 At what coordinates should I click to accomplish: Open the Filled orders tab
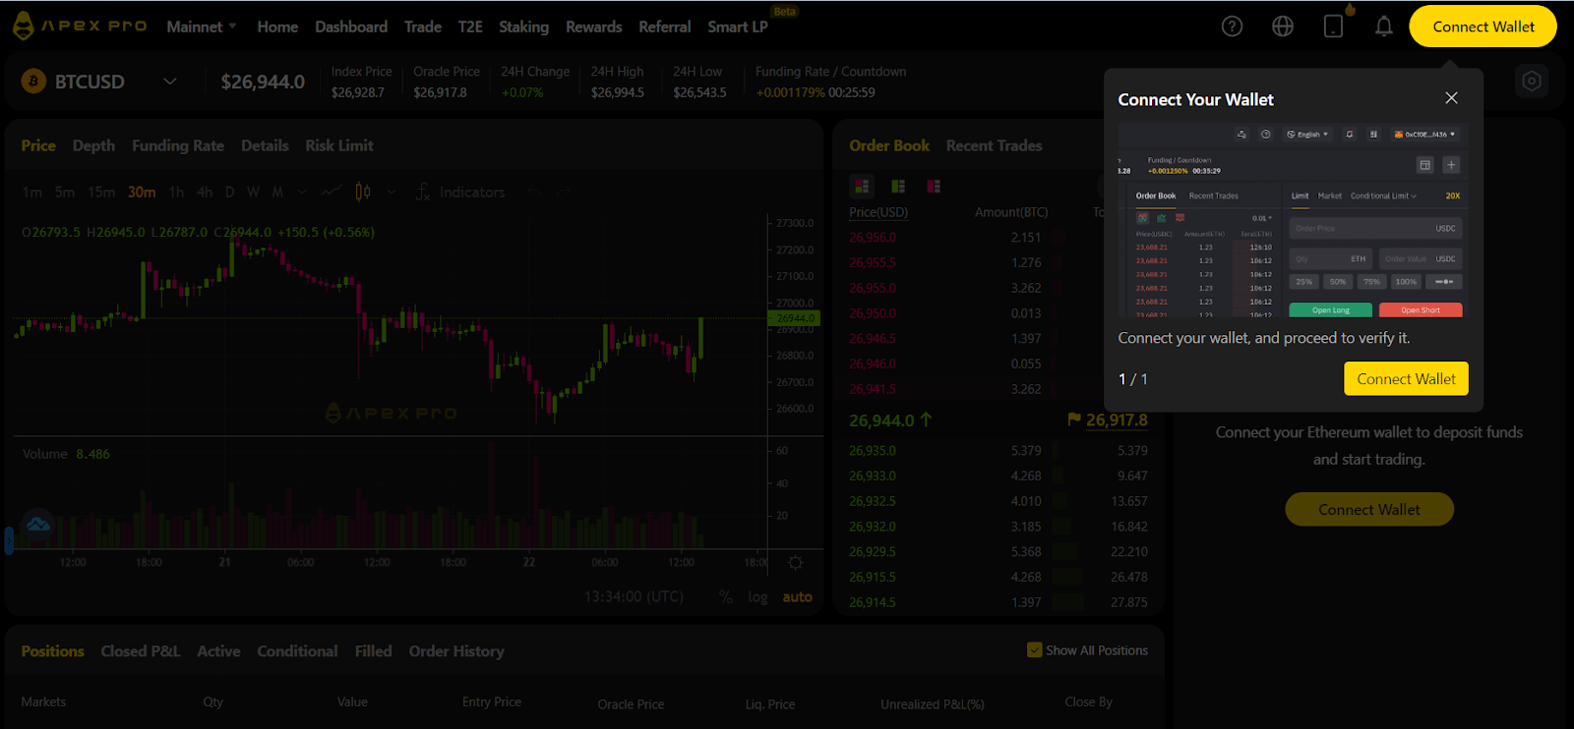coord(373,651)
